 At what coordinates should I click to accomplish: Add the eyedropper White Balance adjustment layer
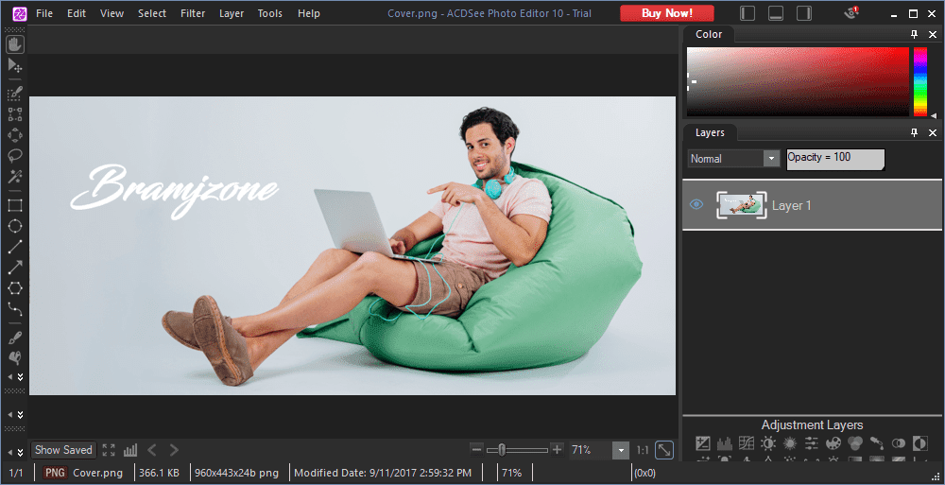[876, 443]
